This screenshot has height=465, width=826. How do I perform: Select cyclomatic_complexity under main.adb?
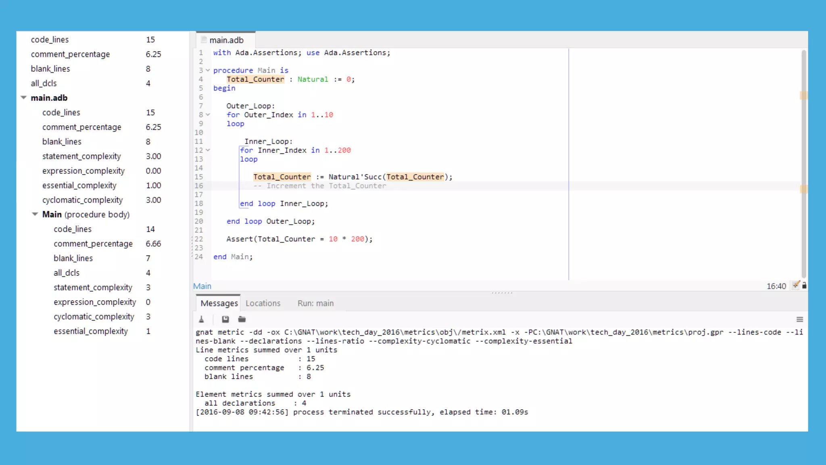82,200
